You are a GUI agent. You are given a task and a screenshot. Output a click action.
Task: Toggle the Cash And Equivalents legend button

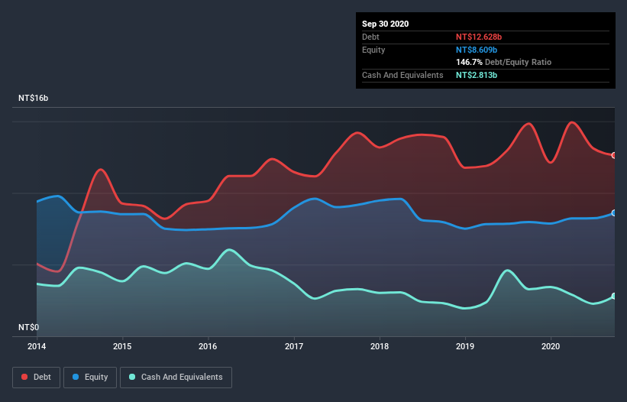coord(176,378)
